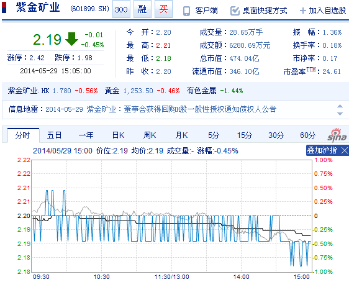349x282 pixels.
Task: Click the 昨收 2.20 value
Action: pyautogui.click(x=163, y=71)
